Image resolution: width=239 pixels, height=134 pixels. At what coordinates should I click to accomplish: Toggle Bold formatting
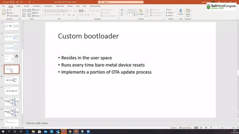[x=45, y=15]
